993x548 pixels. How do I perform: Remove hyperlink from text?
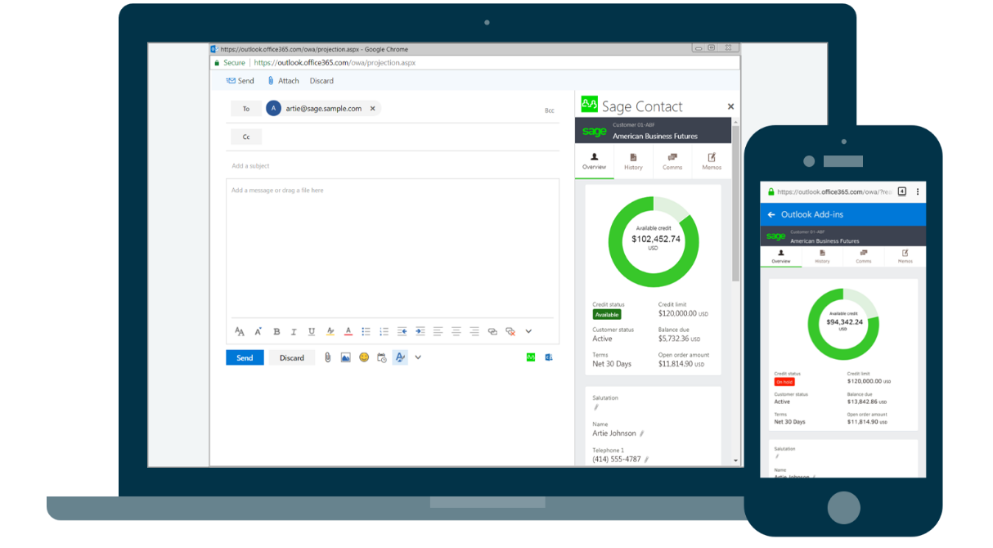(x=510, y=331)
